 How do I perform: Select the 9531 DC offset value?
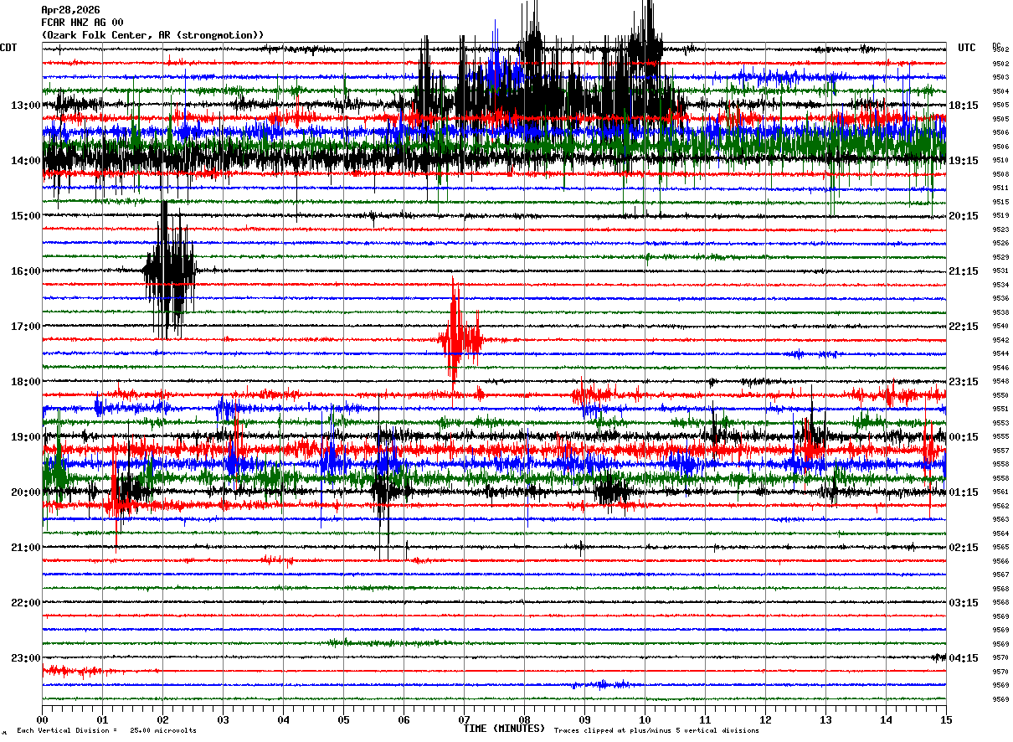(1000, 271)
